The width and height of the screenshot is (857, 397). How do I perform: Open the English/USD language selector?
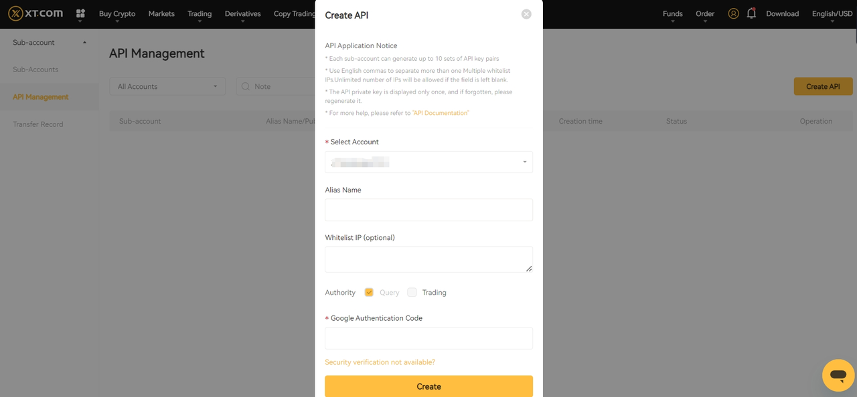tap(832, 13)
